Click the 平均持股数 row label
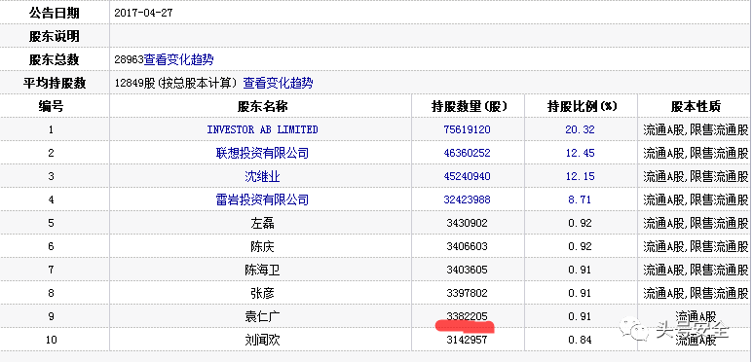 click(x=55, y=83)
